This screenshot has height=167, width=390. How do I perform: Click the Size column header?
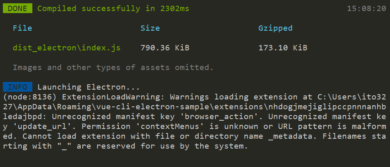pos(150,28)
